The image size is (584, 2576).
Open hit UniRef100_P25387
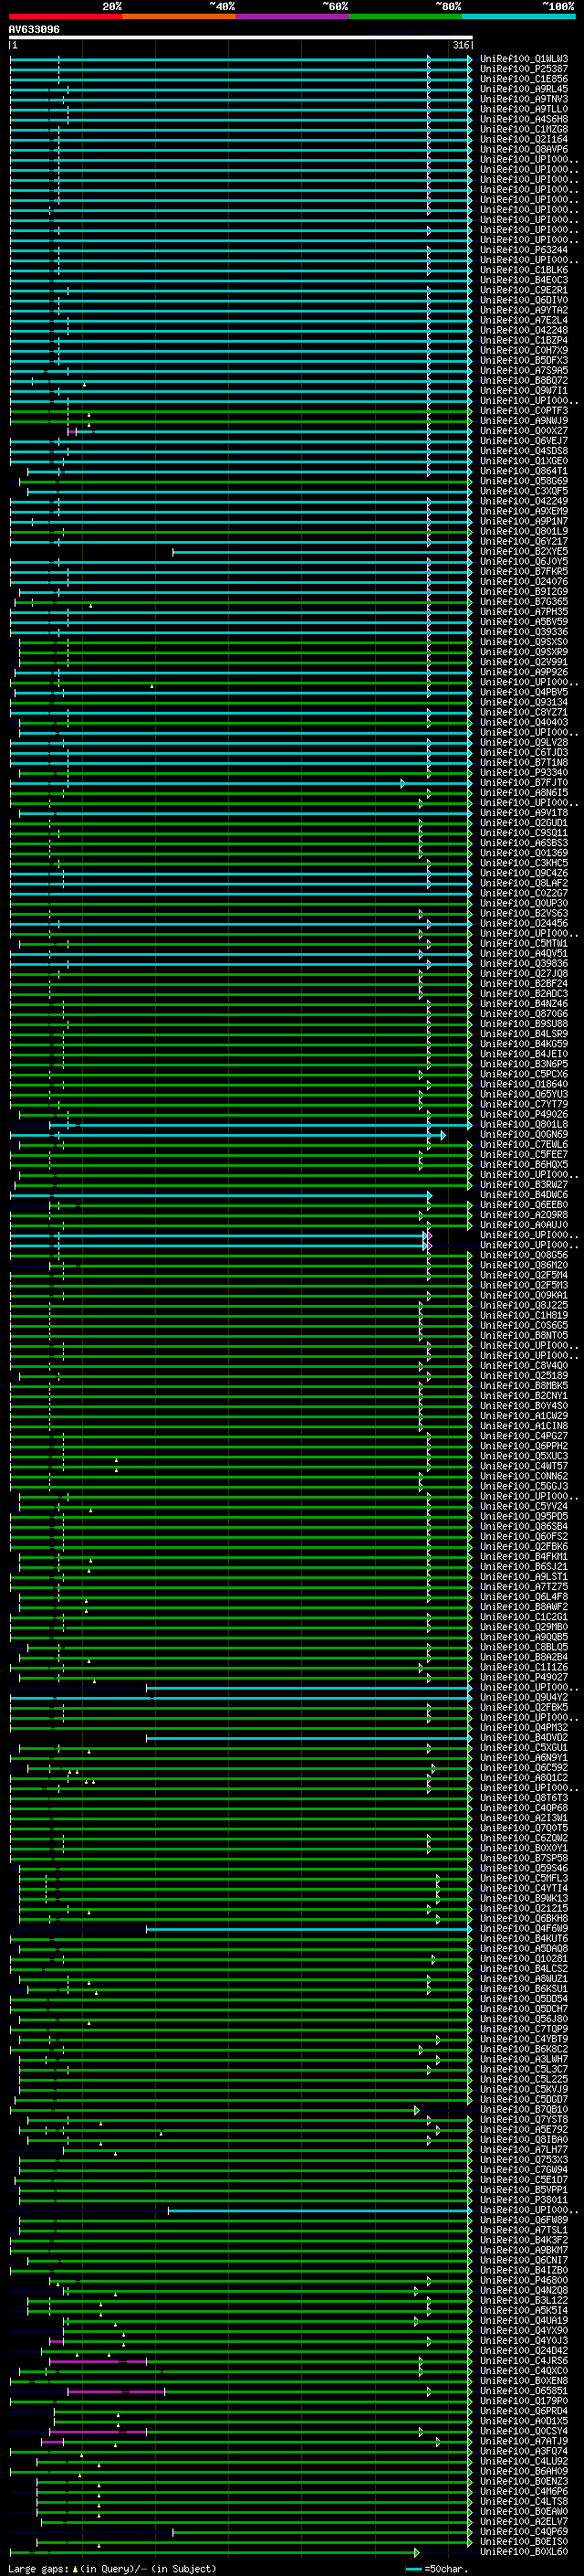coord(524,69)
